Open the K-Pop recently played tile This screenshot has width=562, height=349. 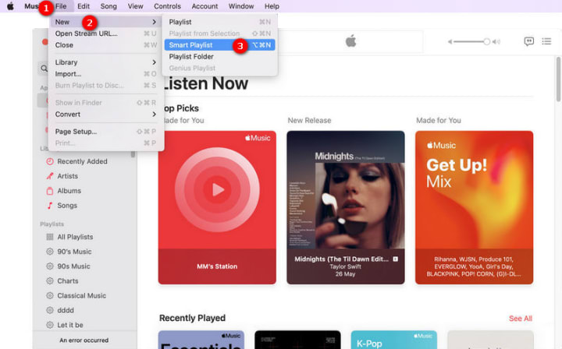coord(394,340)
